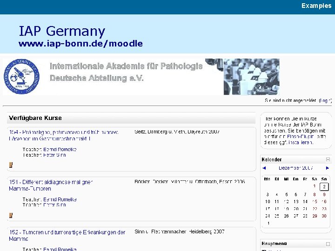Image resolution: width=335 pixels, height=251 pixels.
Task: Open the Dezember 2007 month link
Action: [296, 168]
